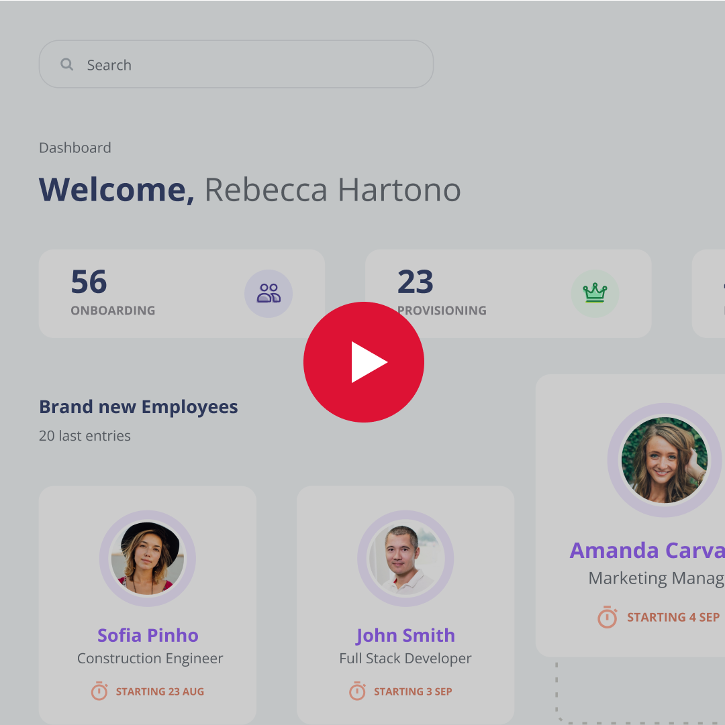Click inside the Search input field
725x725 pixels.
(x=235, y=64)
